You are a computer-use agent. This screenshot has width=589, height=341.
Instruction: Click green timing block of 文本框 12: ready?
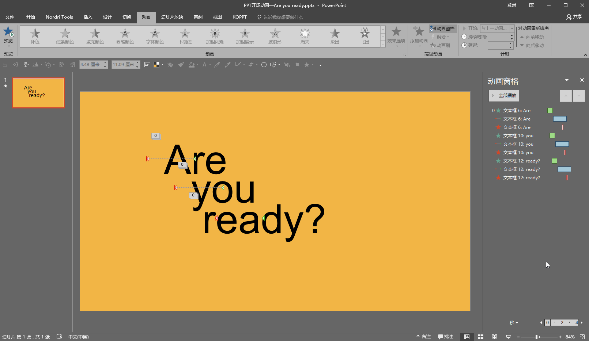tap(554, 161)
